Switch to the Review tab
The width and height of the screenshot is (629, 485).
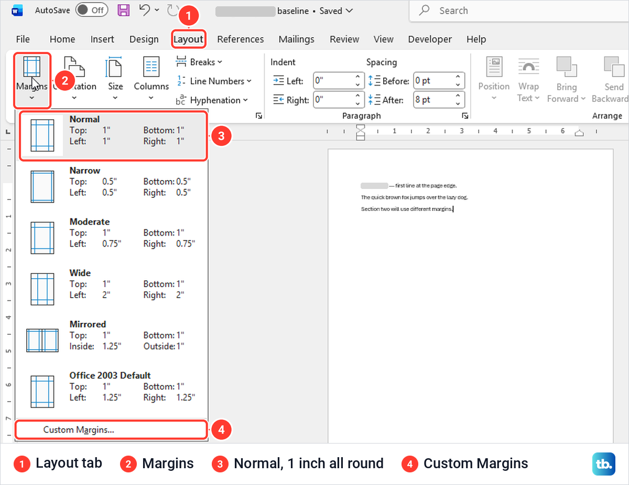[344, 39]
